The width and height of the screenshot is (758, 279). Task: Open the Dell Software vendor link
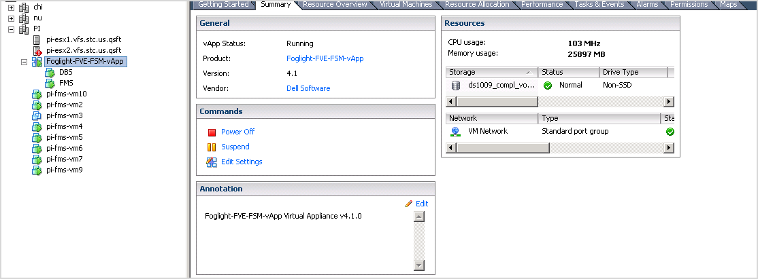pyautogui.click(x=308, y=88)
